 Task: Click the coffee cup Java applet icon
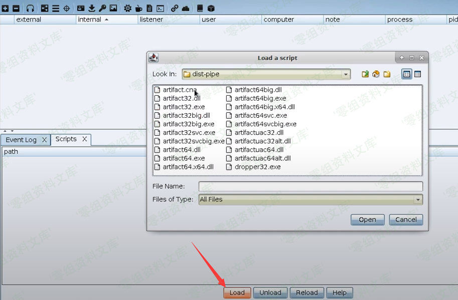point(138,8)
